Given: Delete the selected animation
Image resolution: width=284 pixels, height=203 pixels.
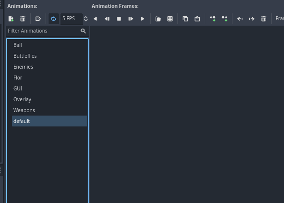Looking at the screenshot, I should click(23, 19).
